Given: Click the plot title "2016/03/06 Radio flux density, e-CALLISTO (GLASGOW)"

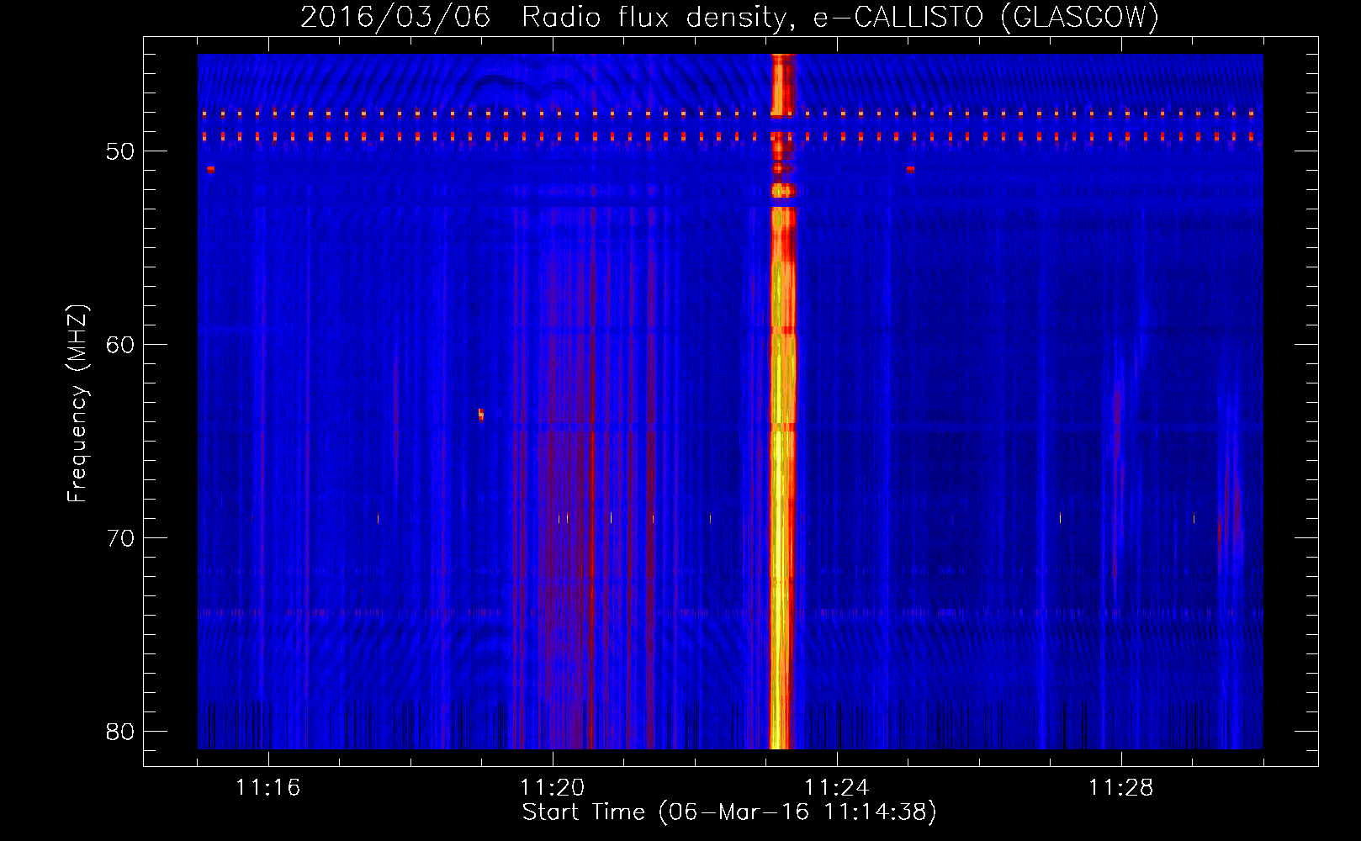Looking at the screenshot, I should 729,17.
